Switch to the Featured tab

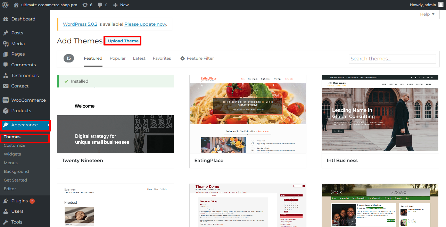click(x=93, y=58)
